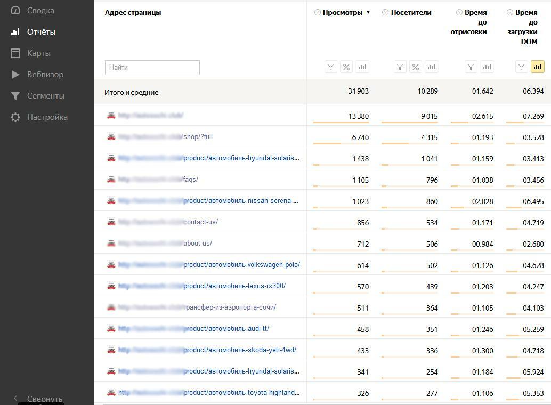551x405 pixels.
Task: Open the product/автомобиль-volkswagen-polo/ page link
Action: tap(241, 265)
